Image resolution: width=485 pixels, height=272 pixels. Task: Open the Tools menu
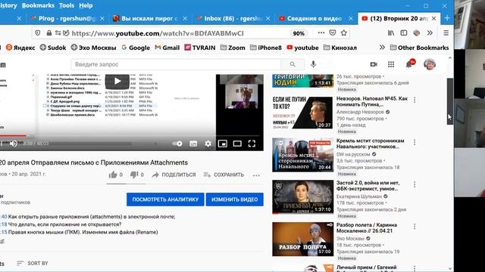(x=67, y=5)
